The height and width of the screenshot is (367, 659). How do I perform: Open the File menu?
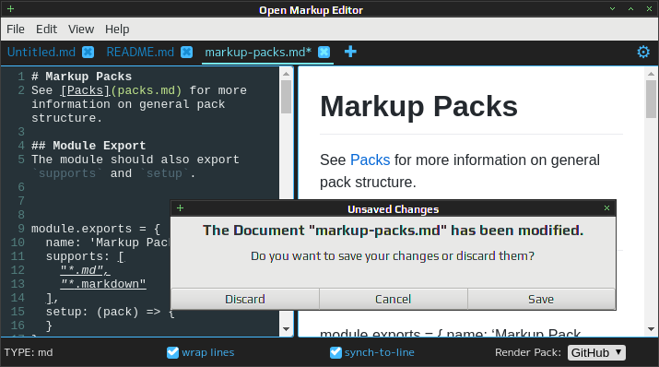(16, 30)
